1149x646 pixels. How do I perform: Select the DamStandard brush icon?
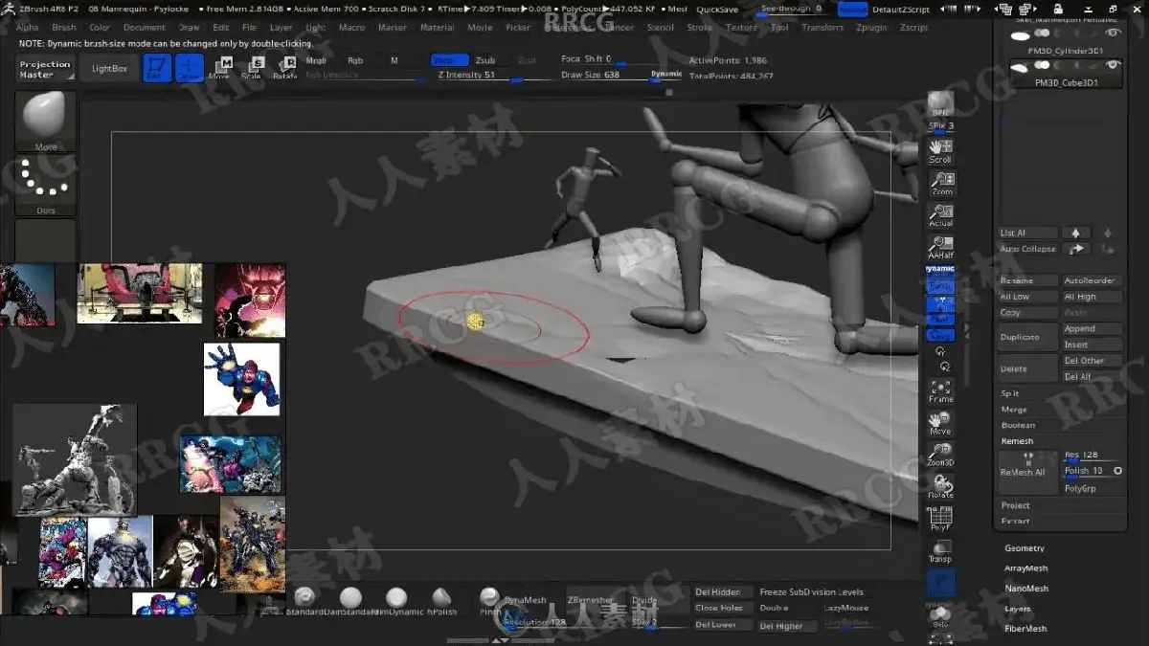click(x=350, y=600)
